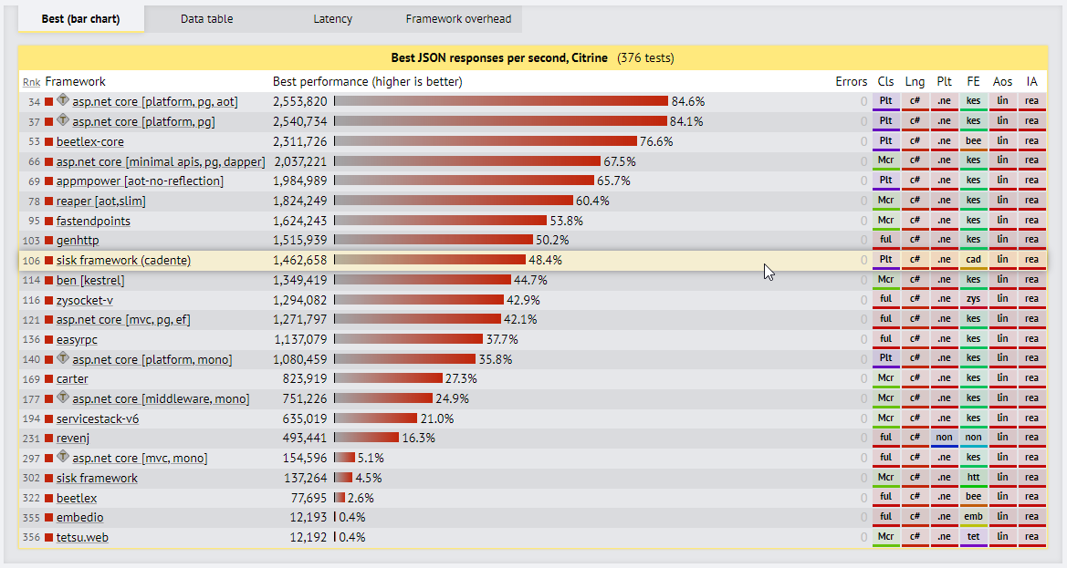Viewport: 1067px width, 568px height.
Task: Click the globe icon beside asp.net core [middleware, mono]
Action: click(x=62, y=397)
